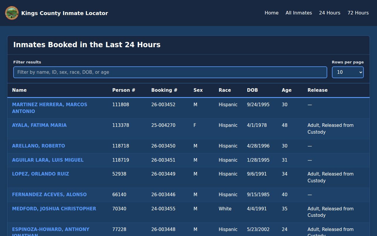Click the Release column header
The width and height of the screenshot is (377, 236).
318,90
